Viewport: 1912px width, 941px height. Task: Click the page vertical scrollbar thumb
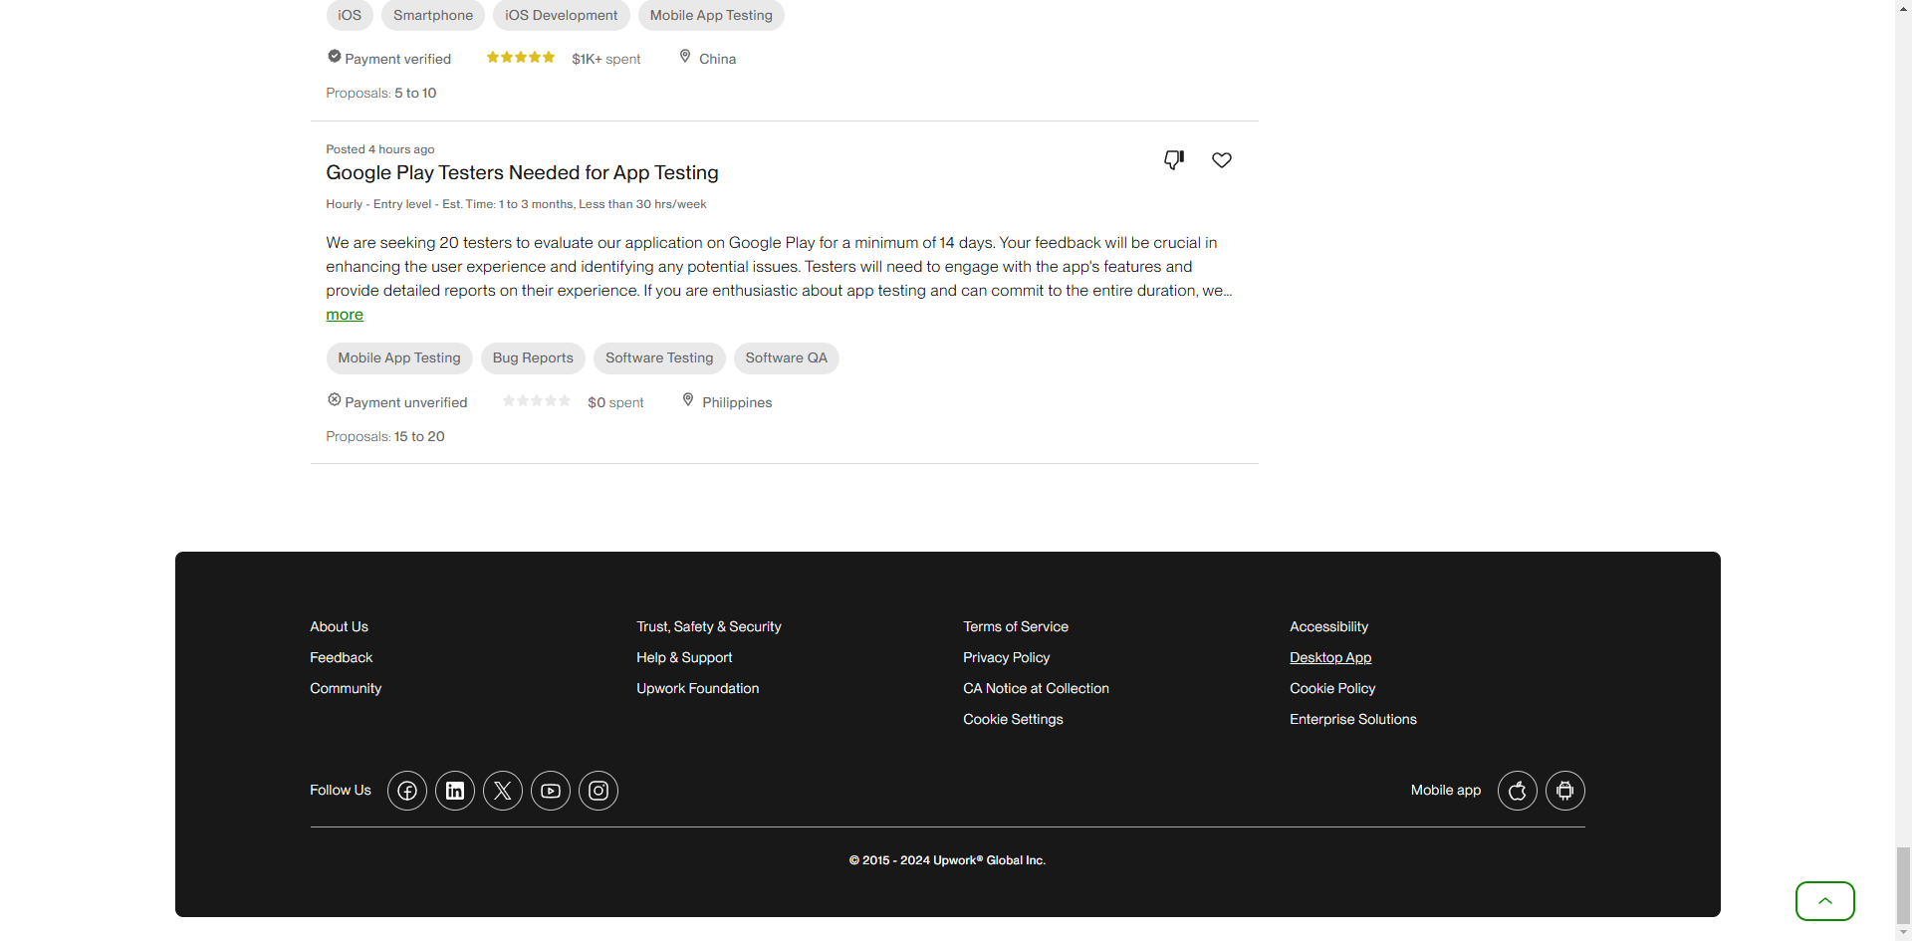click(x=1903, y=885)
